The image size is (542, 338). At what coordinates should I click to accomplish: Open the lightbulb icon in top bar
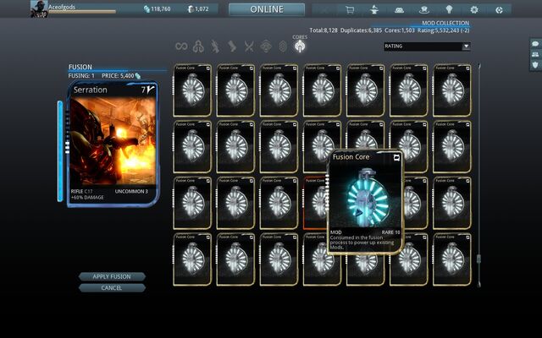pos(449,9)
